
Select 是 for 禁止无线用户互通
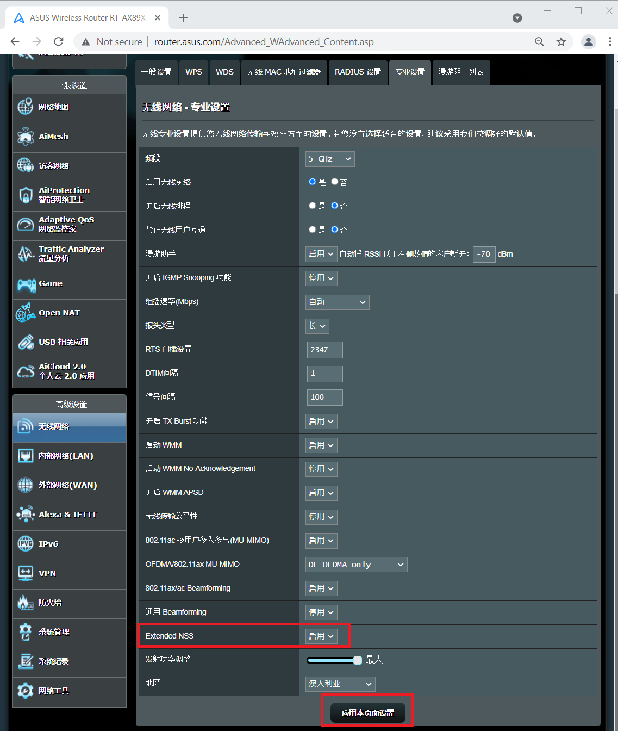pyautogui.click(x=312, y=230)
